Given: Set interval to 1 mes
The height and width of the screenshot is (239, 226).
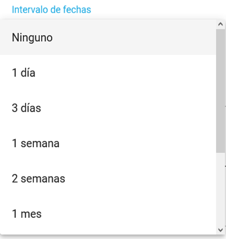Looking at the screenshot, I should [108, 214].
